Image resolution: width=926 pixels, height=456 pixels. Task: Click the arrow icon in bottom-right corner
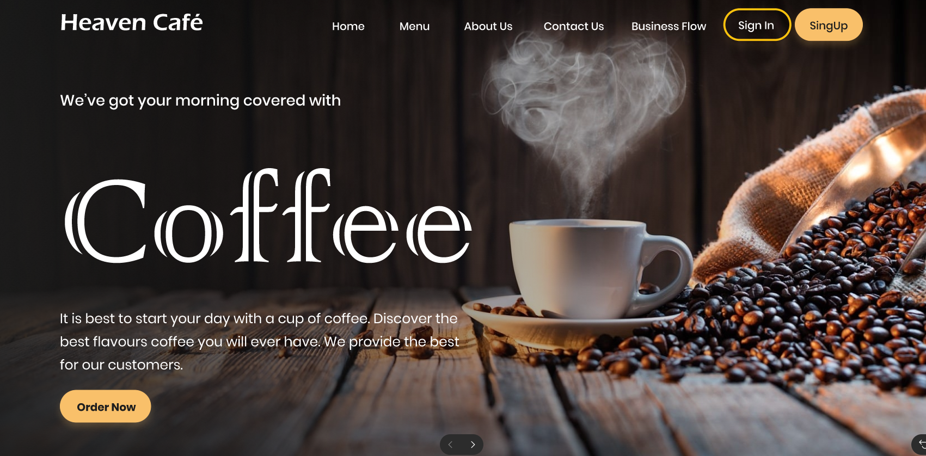[x=921, y=443]
